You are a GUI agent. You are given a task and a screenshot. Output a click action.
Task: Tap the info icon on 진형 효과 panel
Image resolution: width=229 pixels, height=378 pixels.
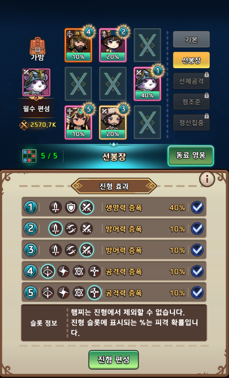click(207, 179)
